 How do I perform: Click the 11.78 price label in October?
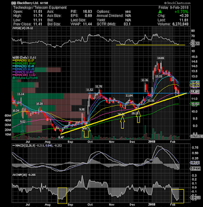coord(99,86)
